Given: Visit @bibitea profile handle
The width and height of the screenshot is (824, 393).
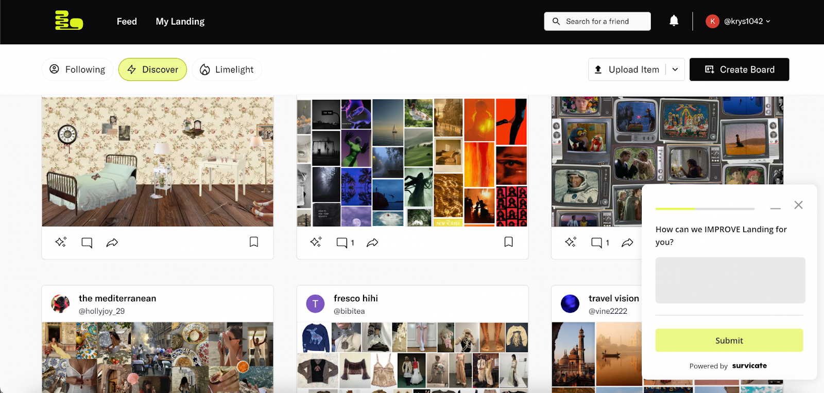Looking at the screenshot, I should click(349, 311).
